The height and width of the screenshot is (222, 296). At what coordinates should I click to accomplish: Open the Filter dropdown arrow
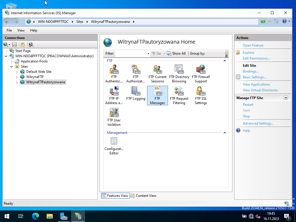click(x=148, y=53)
